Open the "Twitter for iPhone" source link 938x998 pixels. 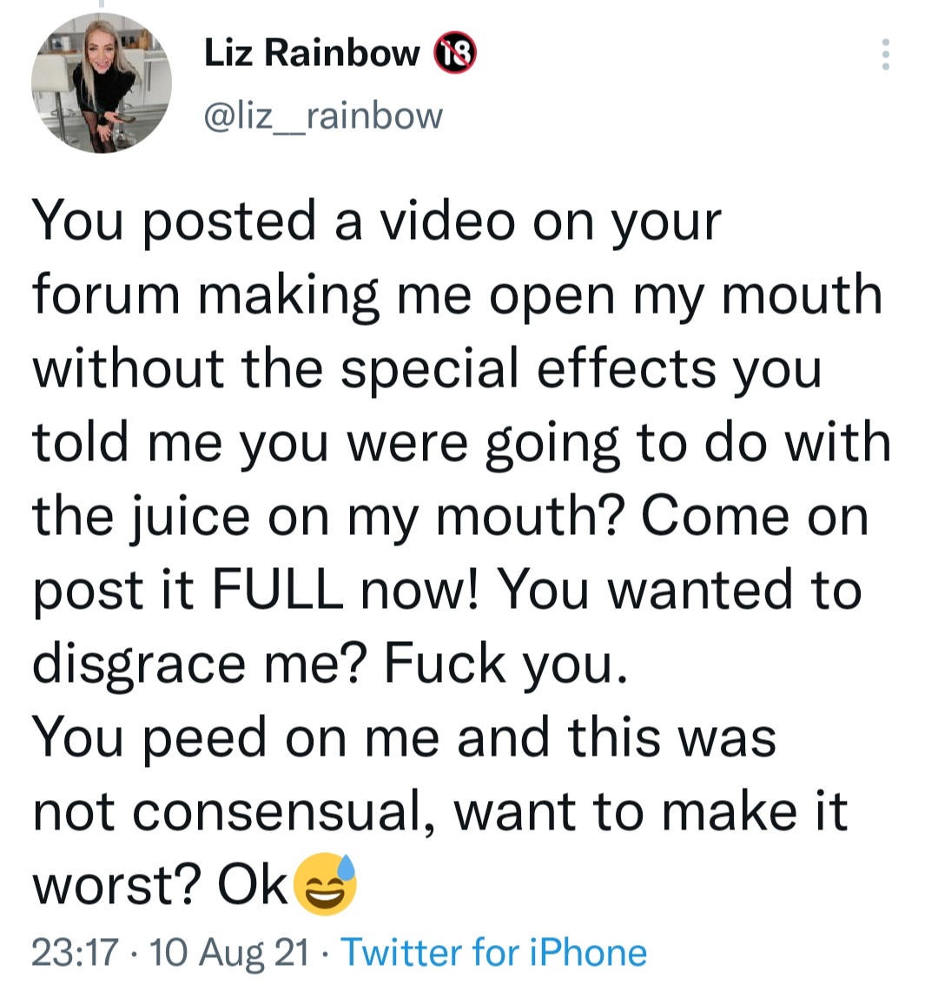[x=493, y=953]
